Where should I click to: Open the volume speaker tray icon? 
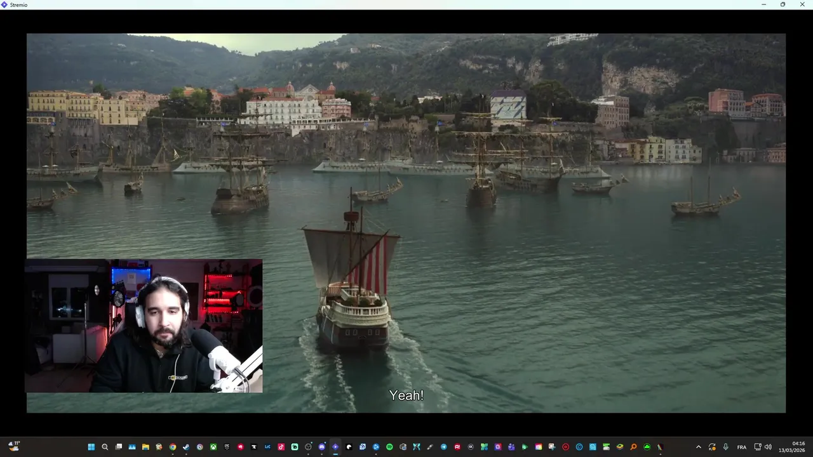[768, 447]
